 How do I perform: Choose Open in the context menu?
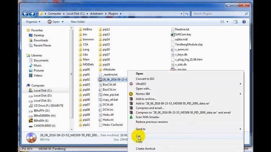coord(139,73)
